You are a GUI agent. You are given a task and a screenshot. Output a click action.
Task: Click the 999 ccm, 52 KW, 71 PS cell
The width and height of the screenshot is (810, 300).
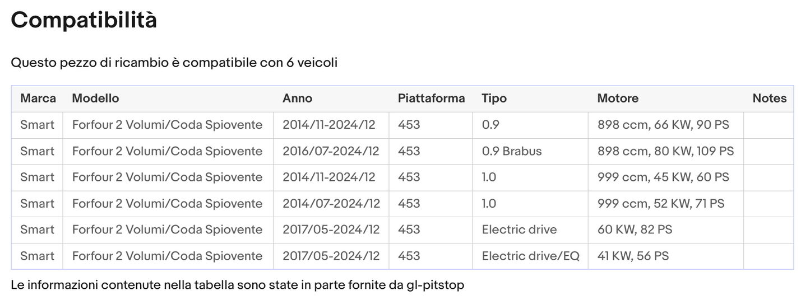point(661,204)
